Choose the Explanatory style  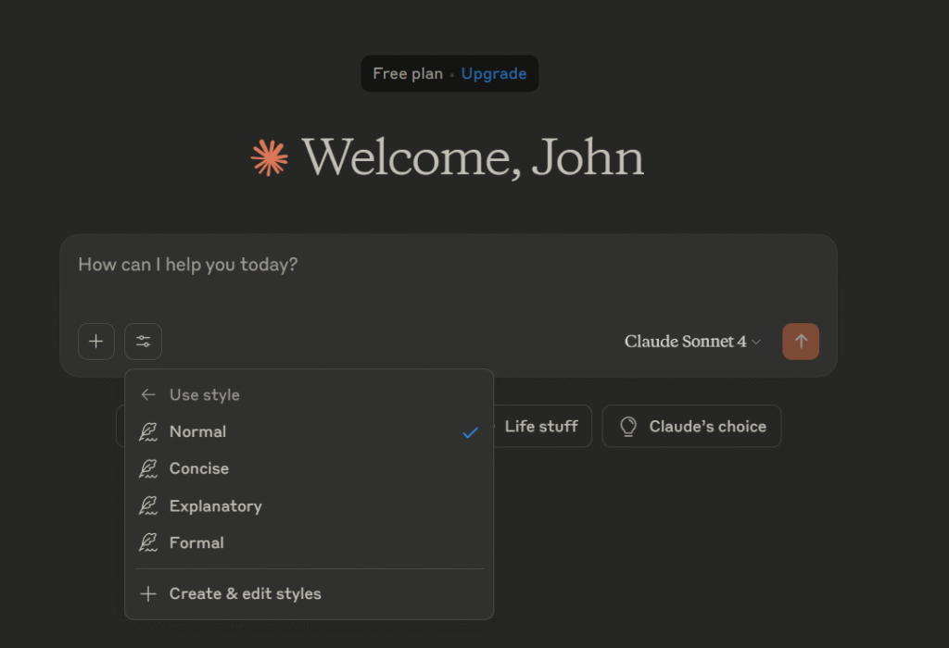click(309, 506)
